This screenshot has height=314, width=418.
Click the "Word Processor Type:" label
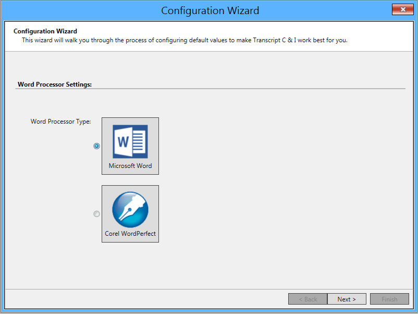(60, 122)
